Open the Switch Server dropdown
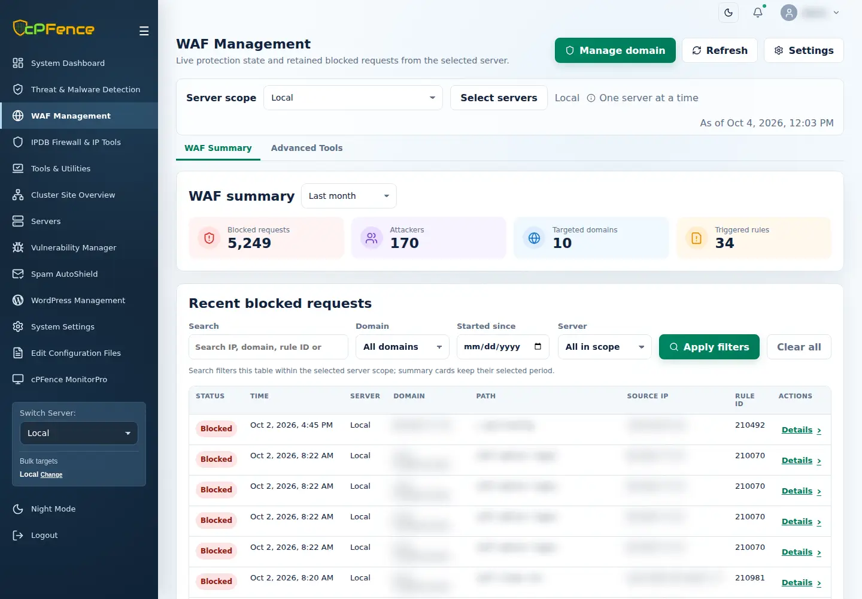This screenshot has width=862, height=599. (79, 433)
